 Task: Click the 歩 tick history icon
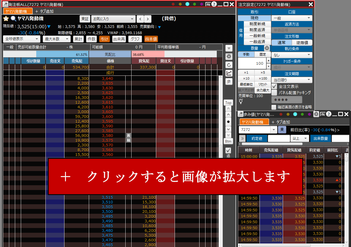point(229,81)
